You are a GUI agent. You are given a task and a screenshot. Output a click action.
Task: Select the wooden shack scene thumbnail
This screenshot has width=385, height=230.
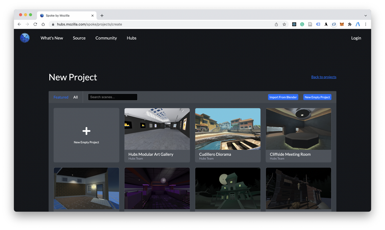298,188
